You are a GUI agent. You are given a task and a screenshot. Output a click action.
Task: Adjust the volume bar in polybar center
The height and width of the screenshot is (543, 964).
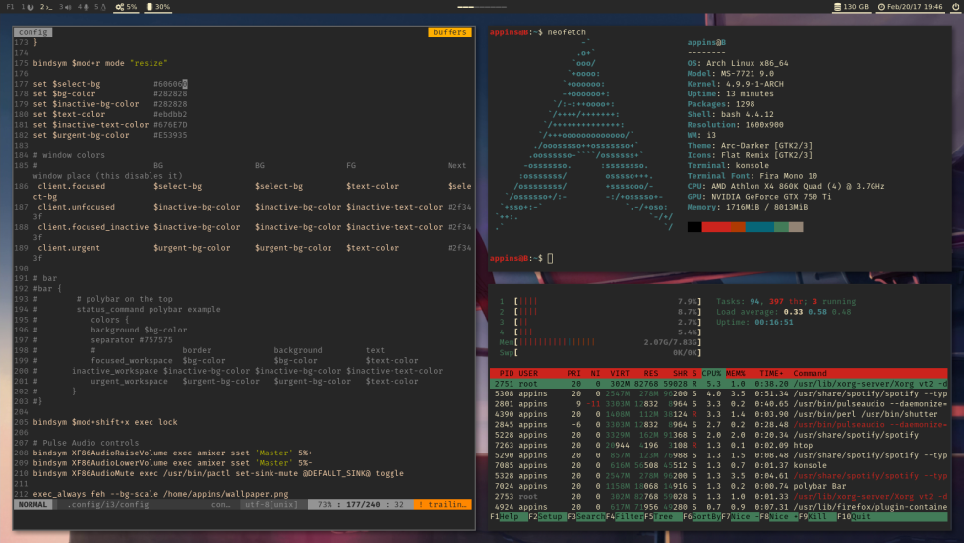click(x=482, y=7)
